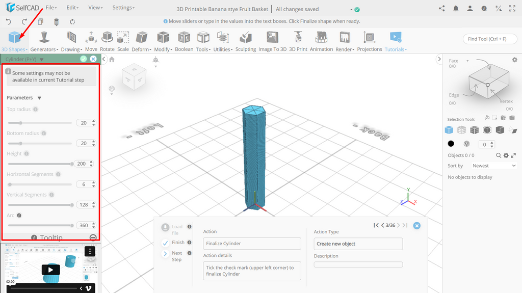This screenshot has height=293, width=522.
Task: Open the Sculpting tool
Action: (246, 41)
